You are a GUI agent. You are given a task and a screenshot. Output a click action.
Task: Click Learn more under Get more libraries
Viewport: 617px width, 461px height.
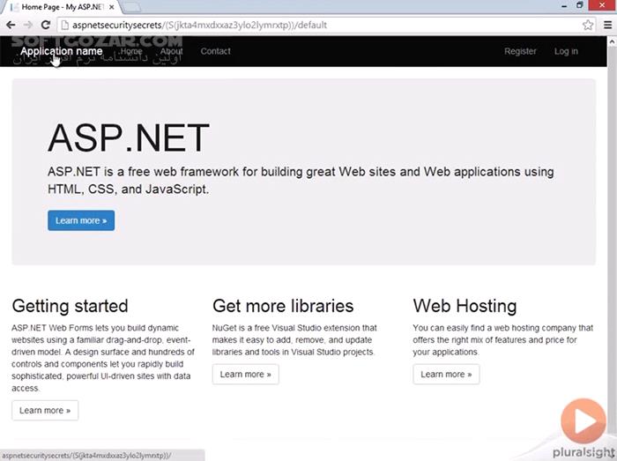246,374
